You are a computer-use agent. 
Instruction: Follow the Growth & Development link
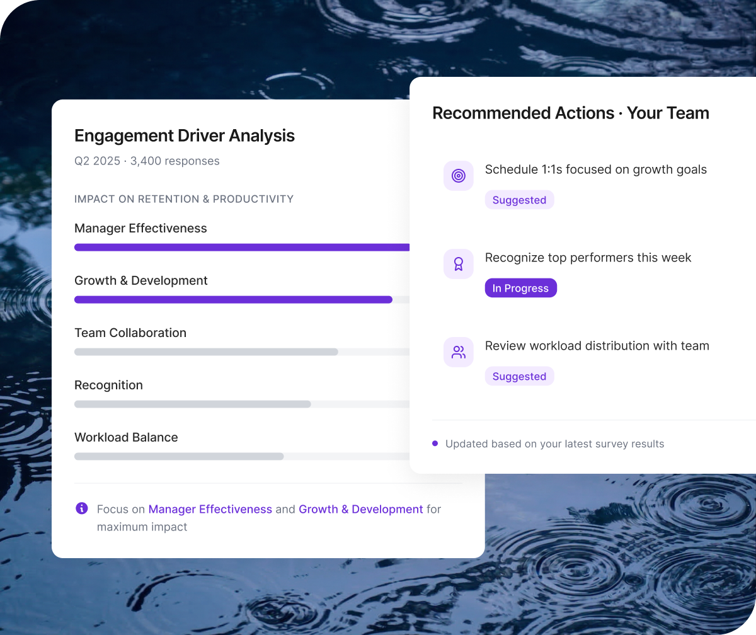360,509
